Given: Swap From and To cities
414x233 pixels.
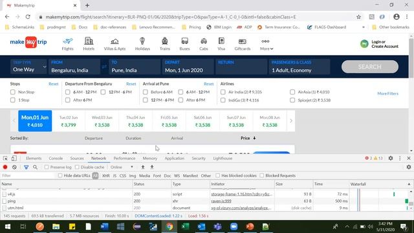Looking at the screenshot, I should [x=104, y=67].
